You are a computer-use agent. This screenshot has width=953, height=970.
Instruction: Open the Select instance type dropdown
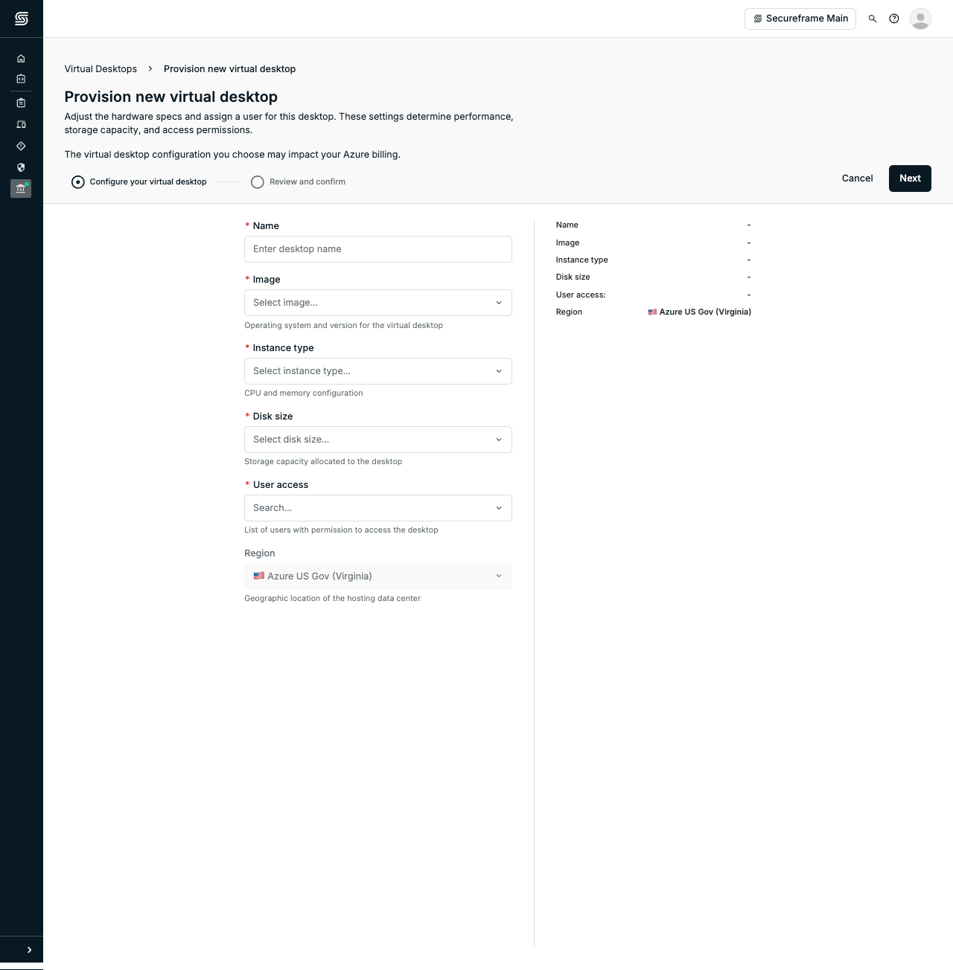coord(378,371)
